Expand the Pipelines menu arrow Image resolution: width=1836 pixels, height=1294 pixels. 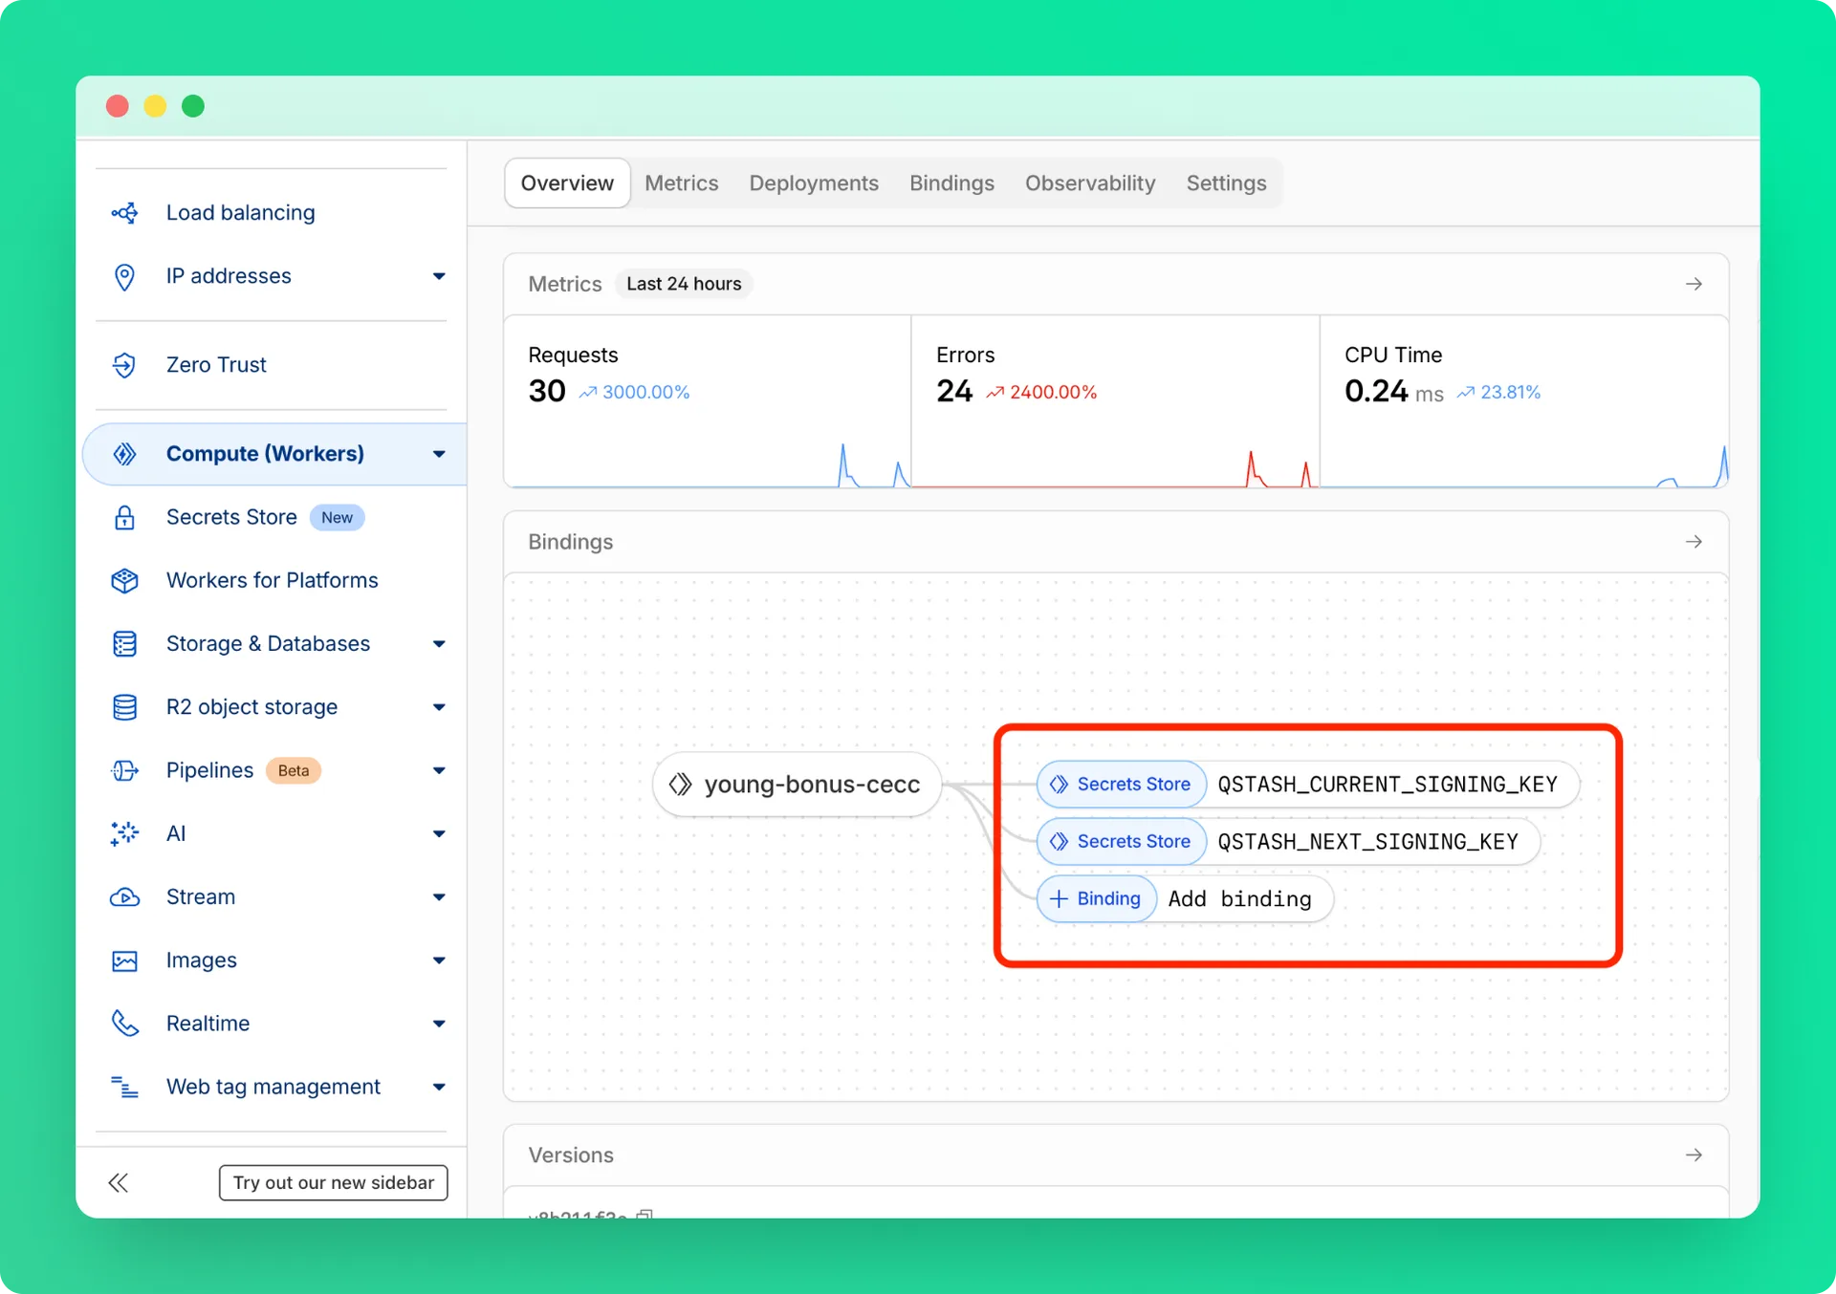click(x=439, y=770)
